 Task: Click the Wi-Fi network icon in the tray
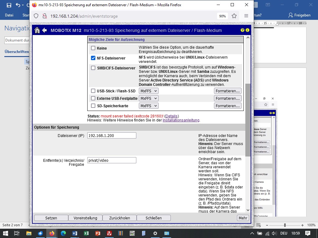(x=267, y=234)
